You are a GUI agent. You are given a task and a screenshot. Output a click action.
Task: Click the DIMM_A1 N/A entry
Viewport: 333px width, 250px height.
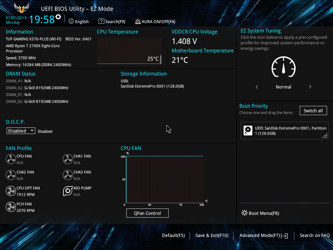[19, 81]
